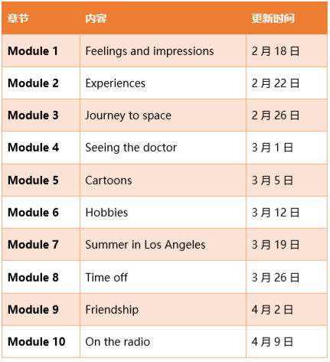Select the Experiences content cell

[x=163, y=83]
